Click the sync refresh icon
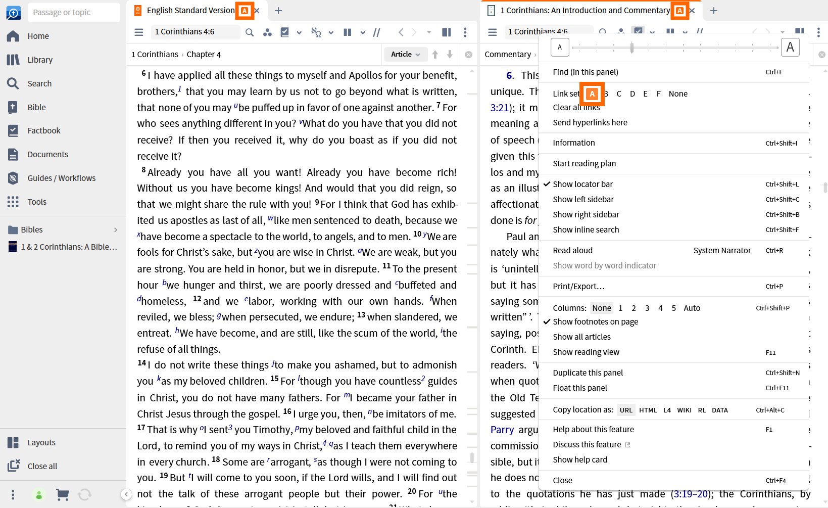The image size is (828, 508). click(x=85, y=494)
